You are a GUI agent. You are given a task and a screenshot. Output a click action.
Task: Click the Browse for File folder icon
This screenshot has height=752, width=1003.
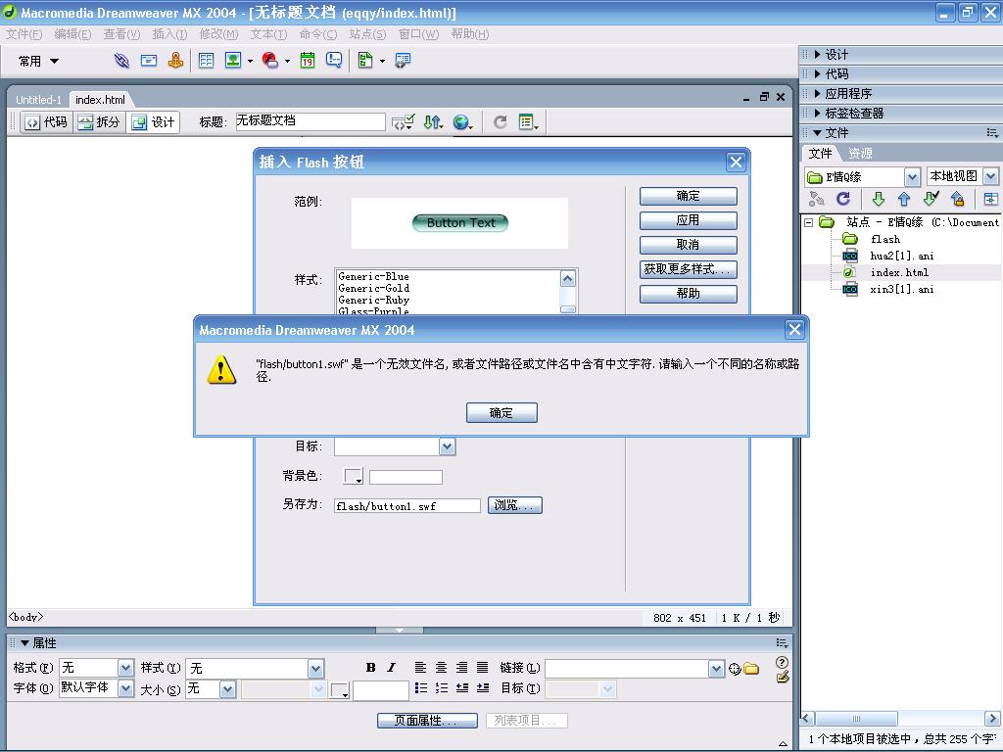pos(751,669)
